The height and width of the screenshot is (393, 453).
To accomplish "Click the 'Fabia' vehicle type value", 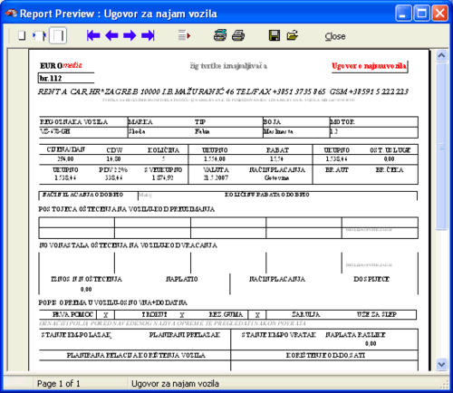I will pyautogui.click(x=202, y=131).
